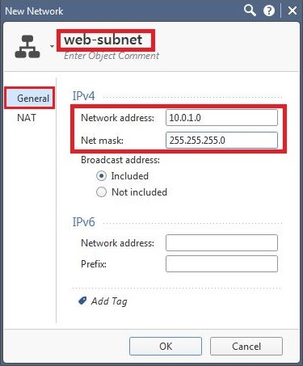Click the search magnifier icon in title bar

point(250,11)
